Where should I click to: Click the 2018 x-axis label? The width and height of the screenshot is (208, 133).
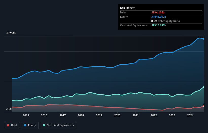click(x=81, y=115)
